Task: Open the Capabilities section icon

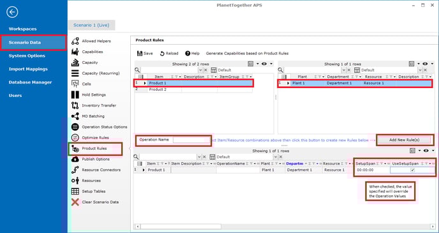Action: tap(75, 52)
